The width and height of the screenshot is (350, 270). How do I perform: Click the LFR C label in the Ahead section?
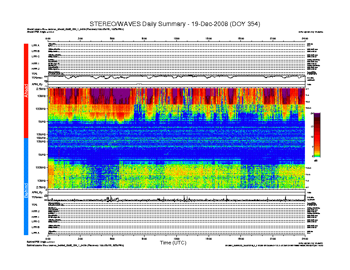pyautogui.click(x=35, y=56)
